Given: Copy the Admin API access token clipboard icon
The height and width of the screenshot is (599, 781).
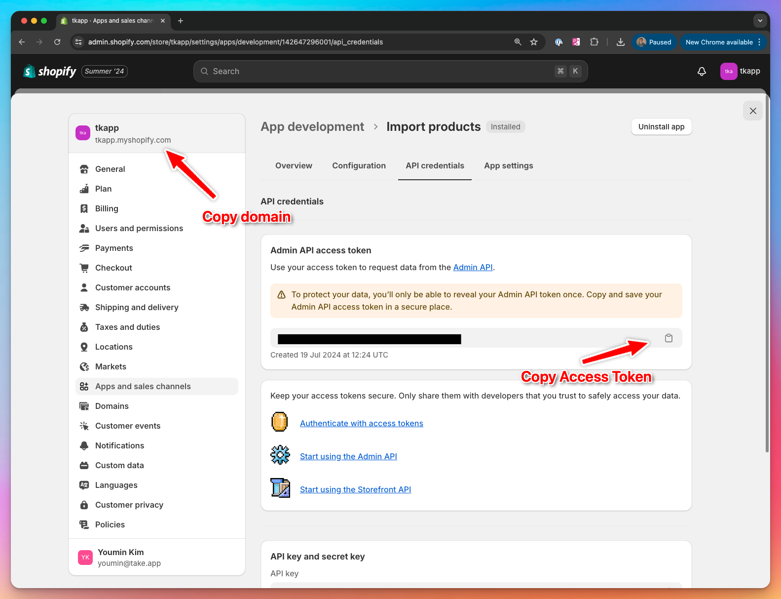Looking at the screenshot, I should click(669, 338).
